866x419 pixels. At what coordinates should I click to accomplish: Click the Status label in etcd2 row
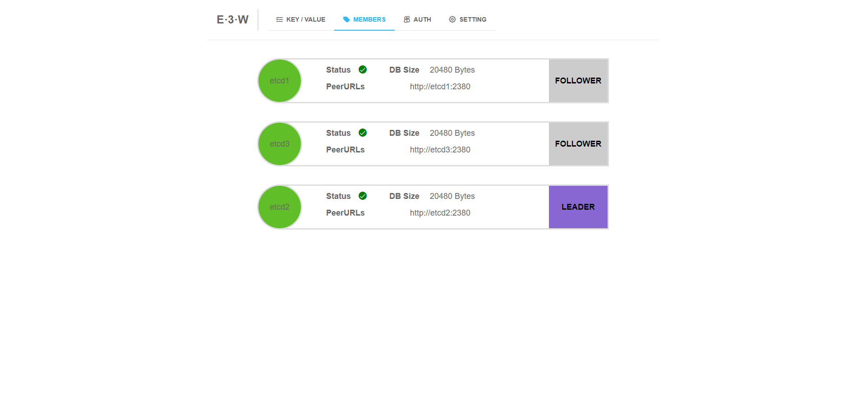(338, 196)
